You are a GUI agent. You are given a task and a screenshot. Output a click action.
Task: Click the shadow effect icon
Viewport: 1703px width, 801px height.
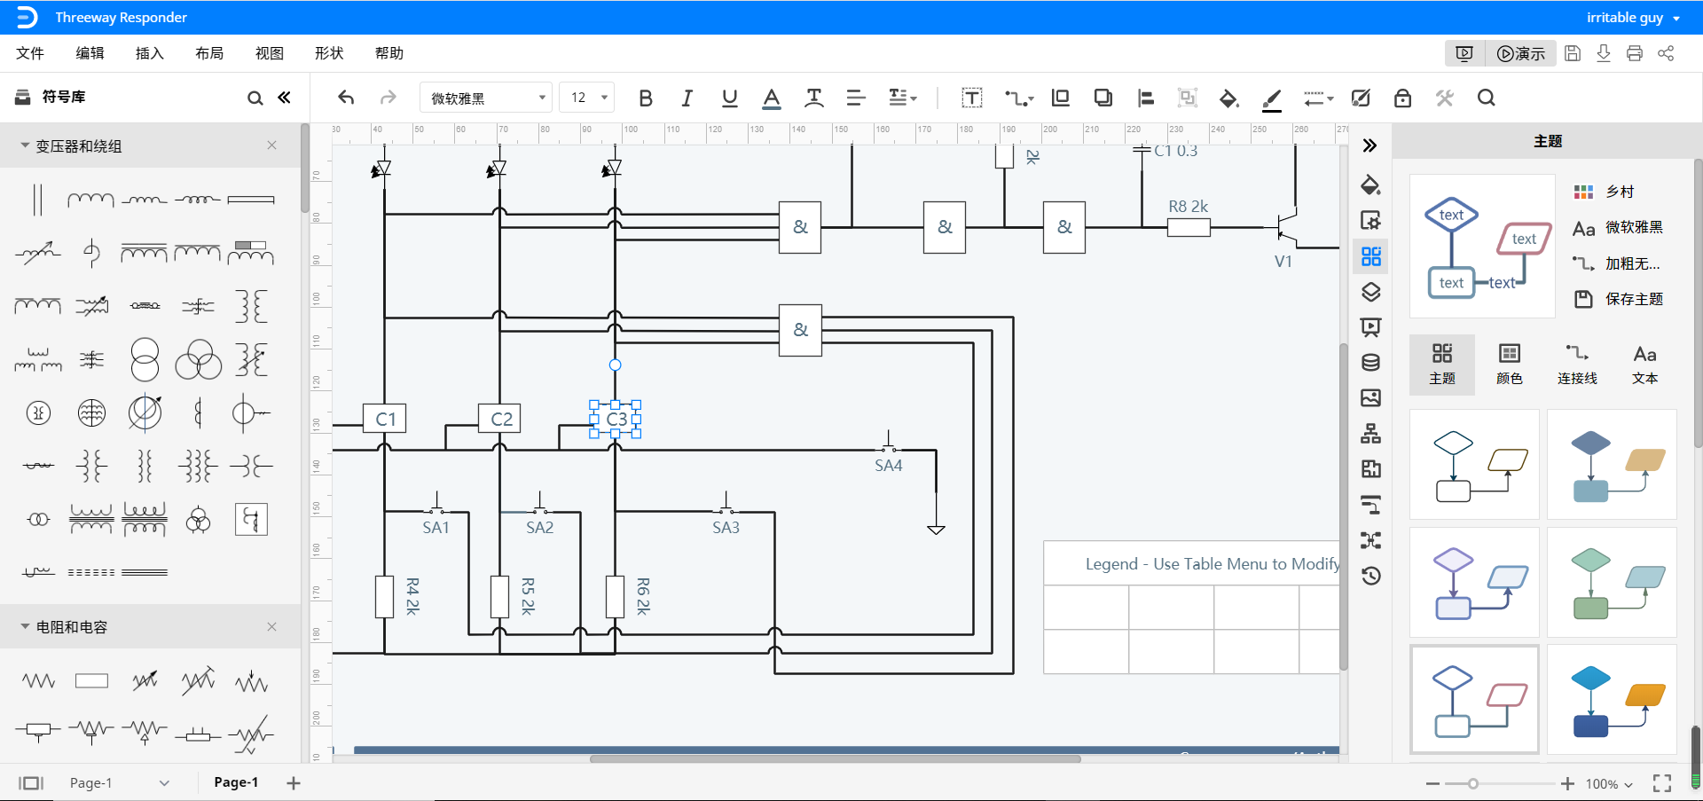[x=1103, y=98]
